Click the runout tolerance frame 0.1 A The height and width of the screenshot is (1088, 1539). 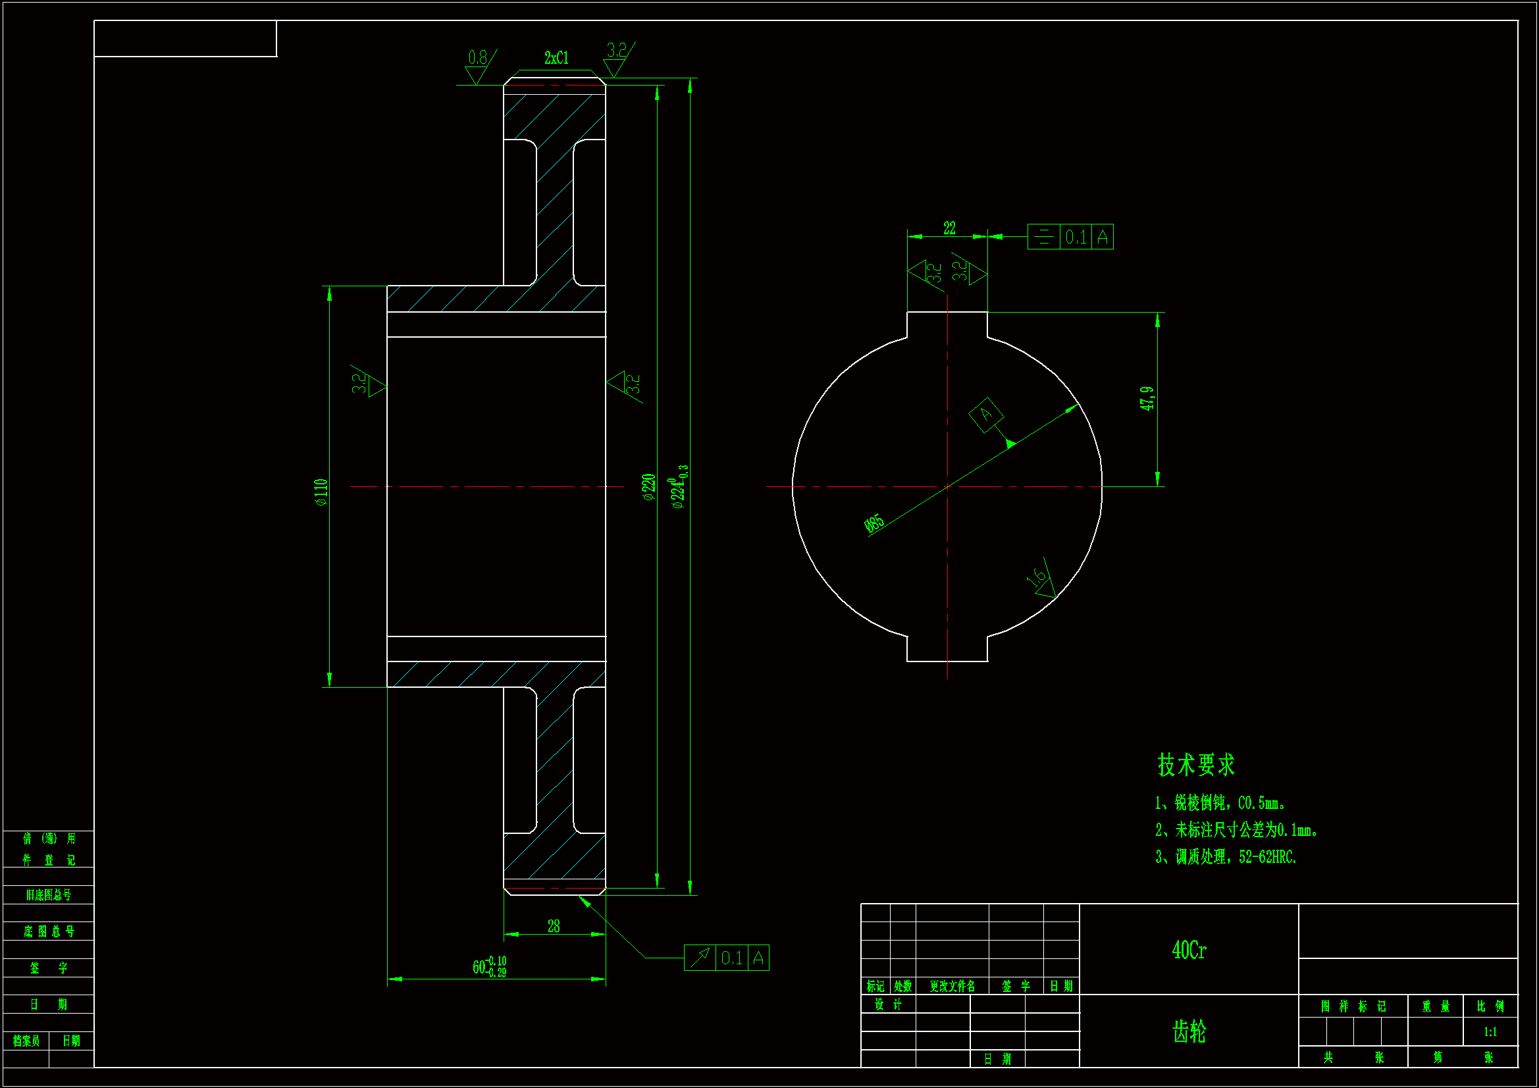pyautogui.click(x=726, y=957)
